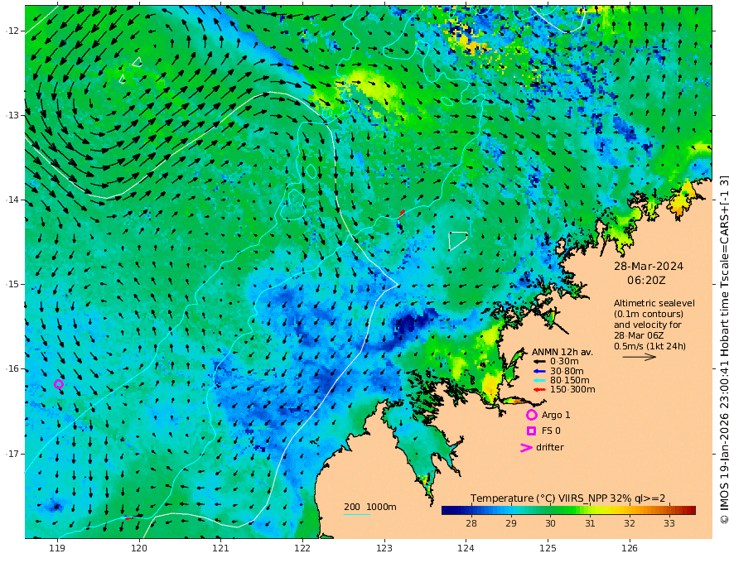
Task: Click the Temperature VIIRS_NPP color bar title
Action: pyautogui.click(x=567, y=498)
